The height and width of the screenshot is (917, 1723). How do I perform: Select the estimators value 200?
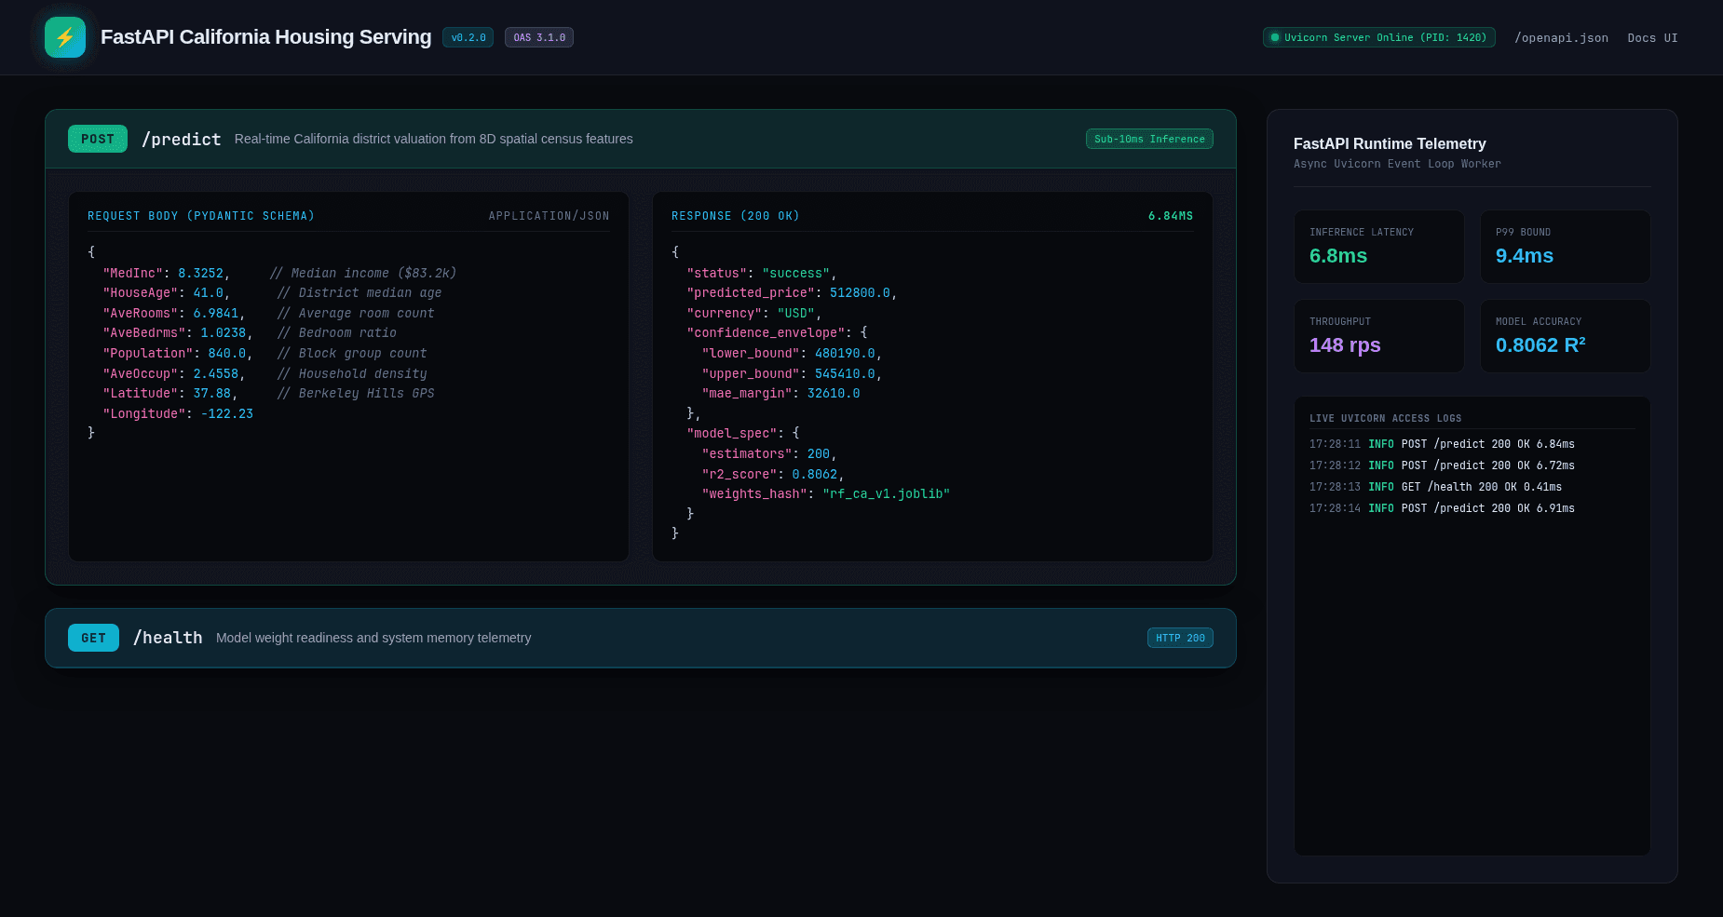pos(819,454)
